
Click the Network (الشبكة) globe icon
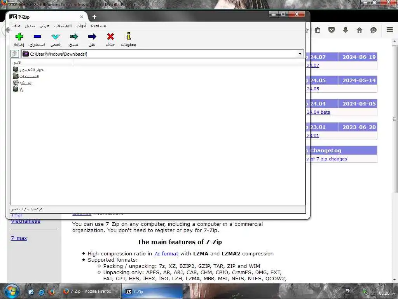(x=16, y=83)
